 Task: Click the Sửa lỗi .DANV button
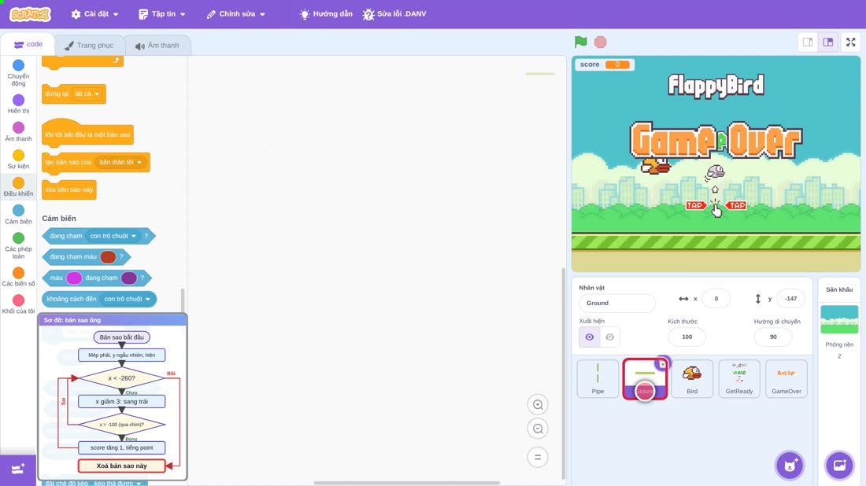394,14
